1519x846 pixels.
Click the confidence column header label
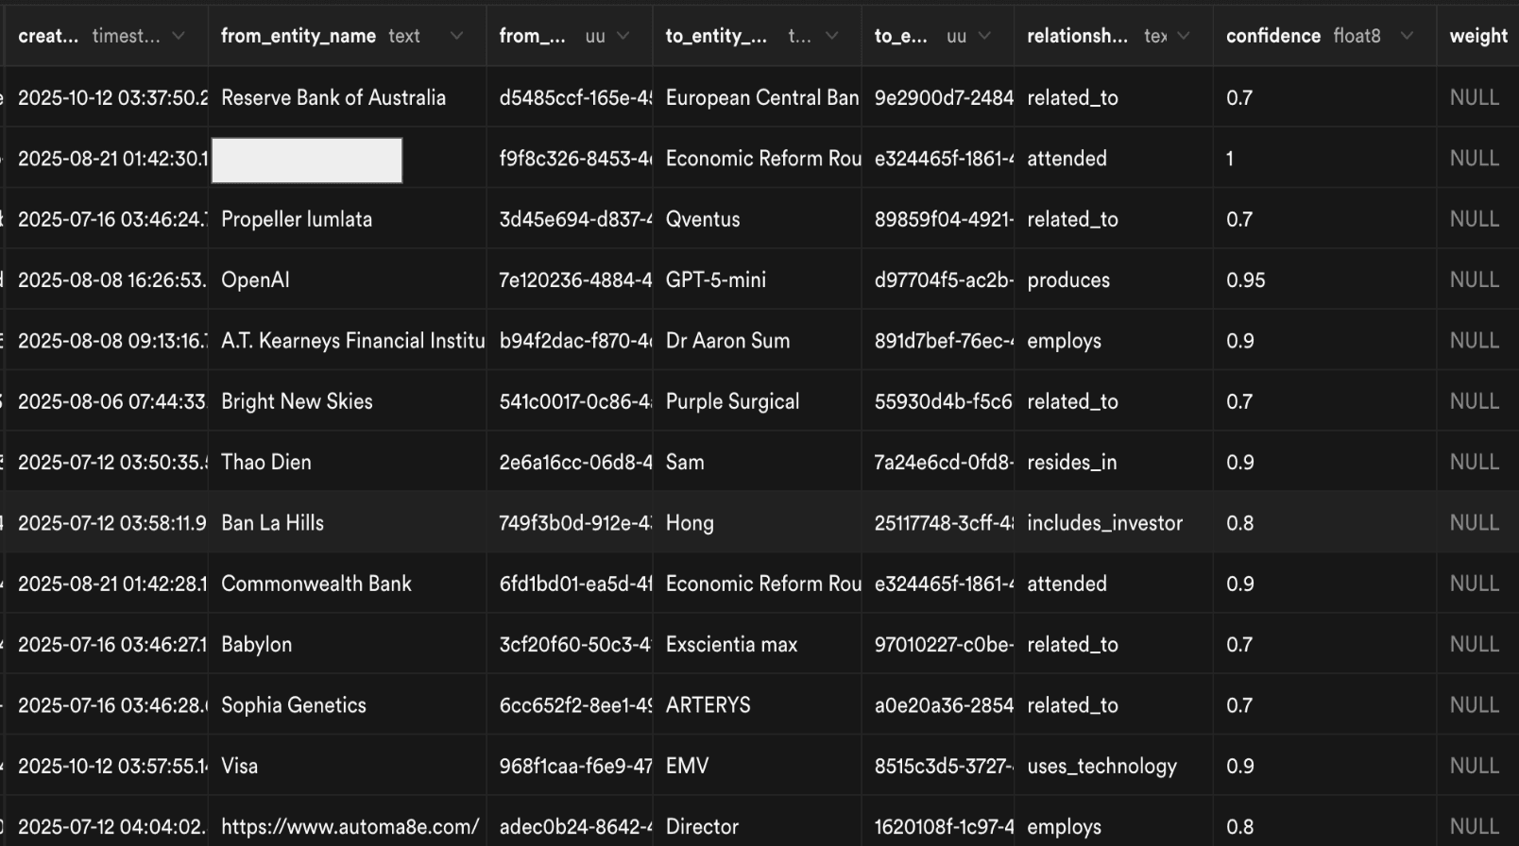[x=1273, y=36]
